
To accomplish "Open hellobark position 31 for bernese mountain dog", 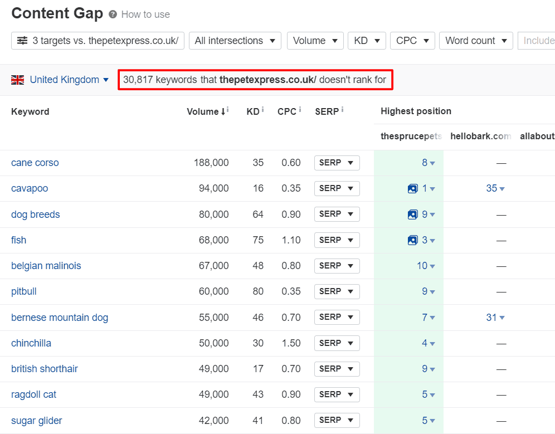I will (495, 318).
